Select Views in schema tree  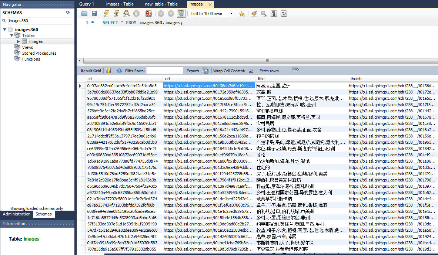point(27,47)
